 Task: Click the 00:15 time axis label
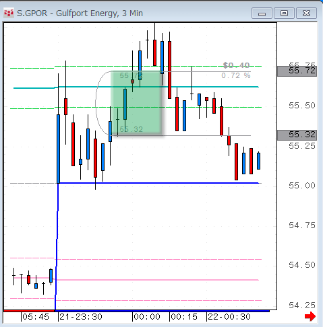coord(184,317)
